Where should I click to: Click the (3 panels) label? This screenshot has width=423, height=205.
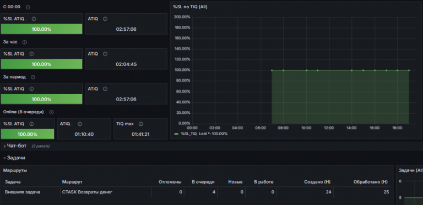[40, 146]
